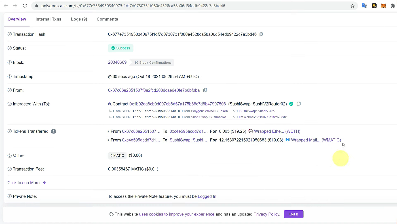This screenshot has height=224, width=397.
Task: Open the Internal Txns tab
Action: click(x=48, y=19)
